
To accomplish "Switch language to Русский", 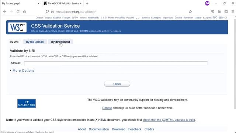I will point(130,18).
